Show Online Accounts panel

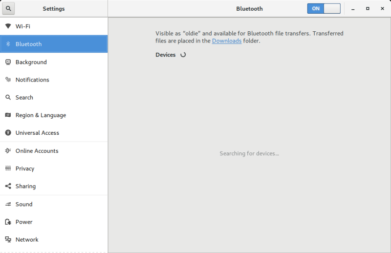[54, 150]
